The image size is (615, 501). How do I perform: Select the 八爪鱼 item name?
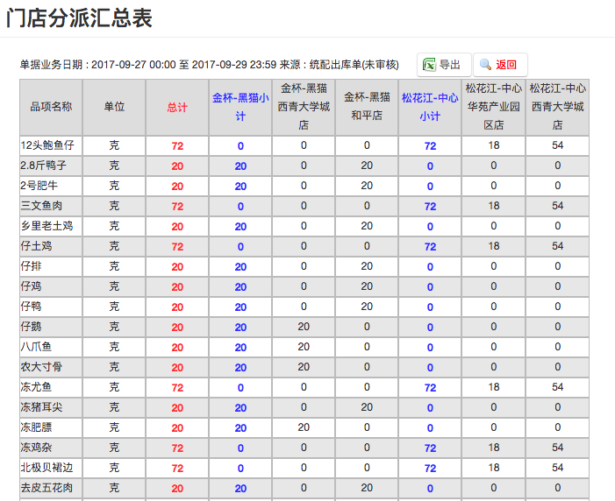coord(36,347)
